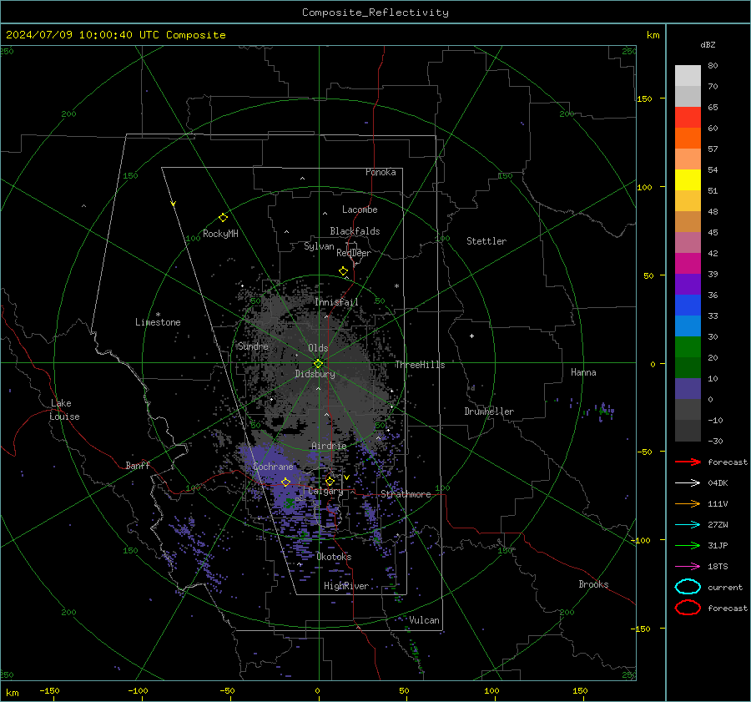751x702 pixels.
Task: Click the white 04DK arrow icon
Action: (x=688, y=482)
